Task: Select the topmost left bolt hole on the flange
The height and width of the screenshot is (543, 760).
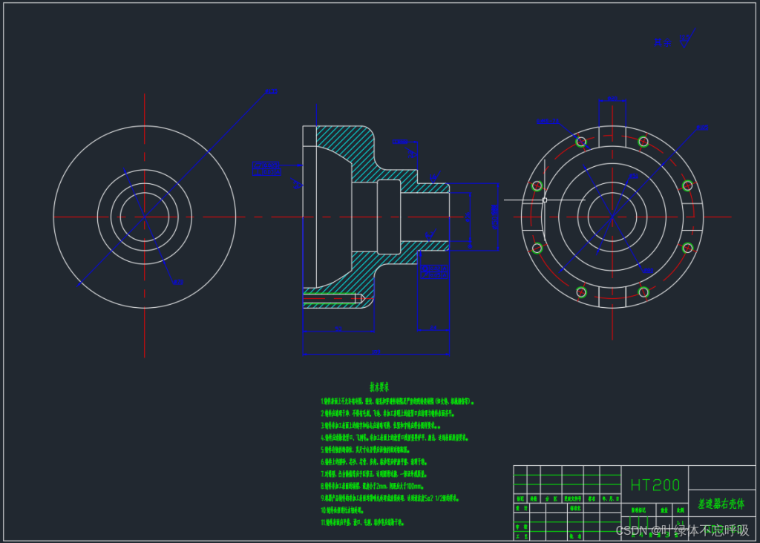Action: 581,141
